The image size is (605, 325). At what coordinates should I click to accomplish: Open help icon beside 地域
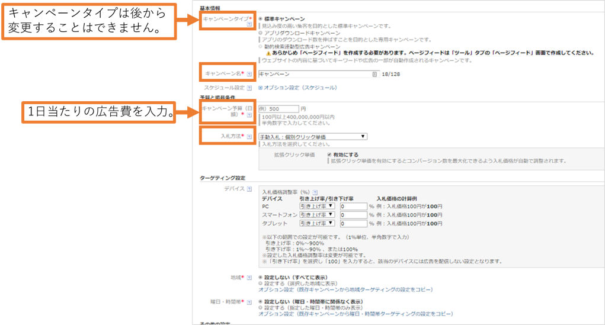[x=249, y=278]
